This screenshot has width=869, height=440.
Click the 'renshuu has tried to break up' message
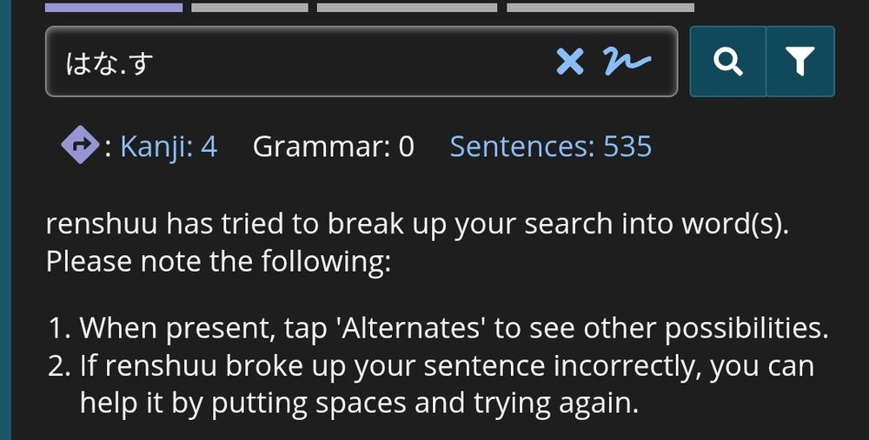point(417,224)
